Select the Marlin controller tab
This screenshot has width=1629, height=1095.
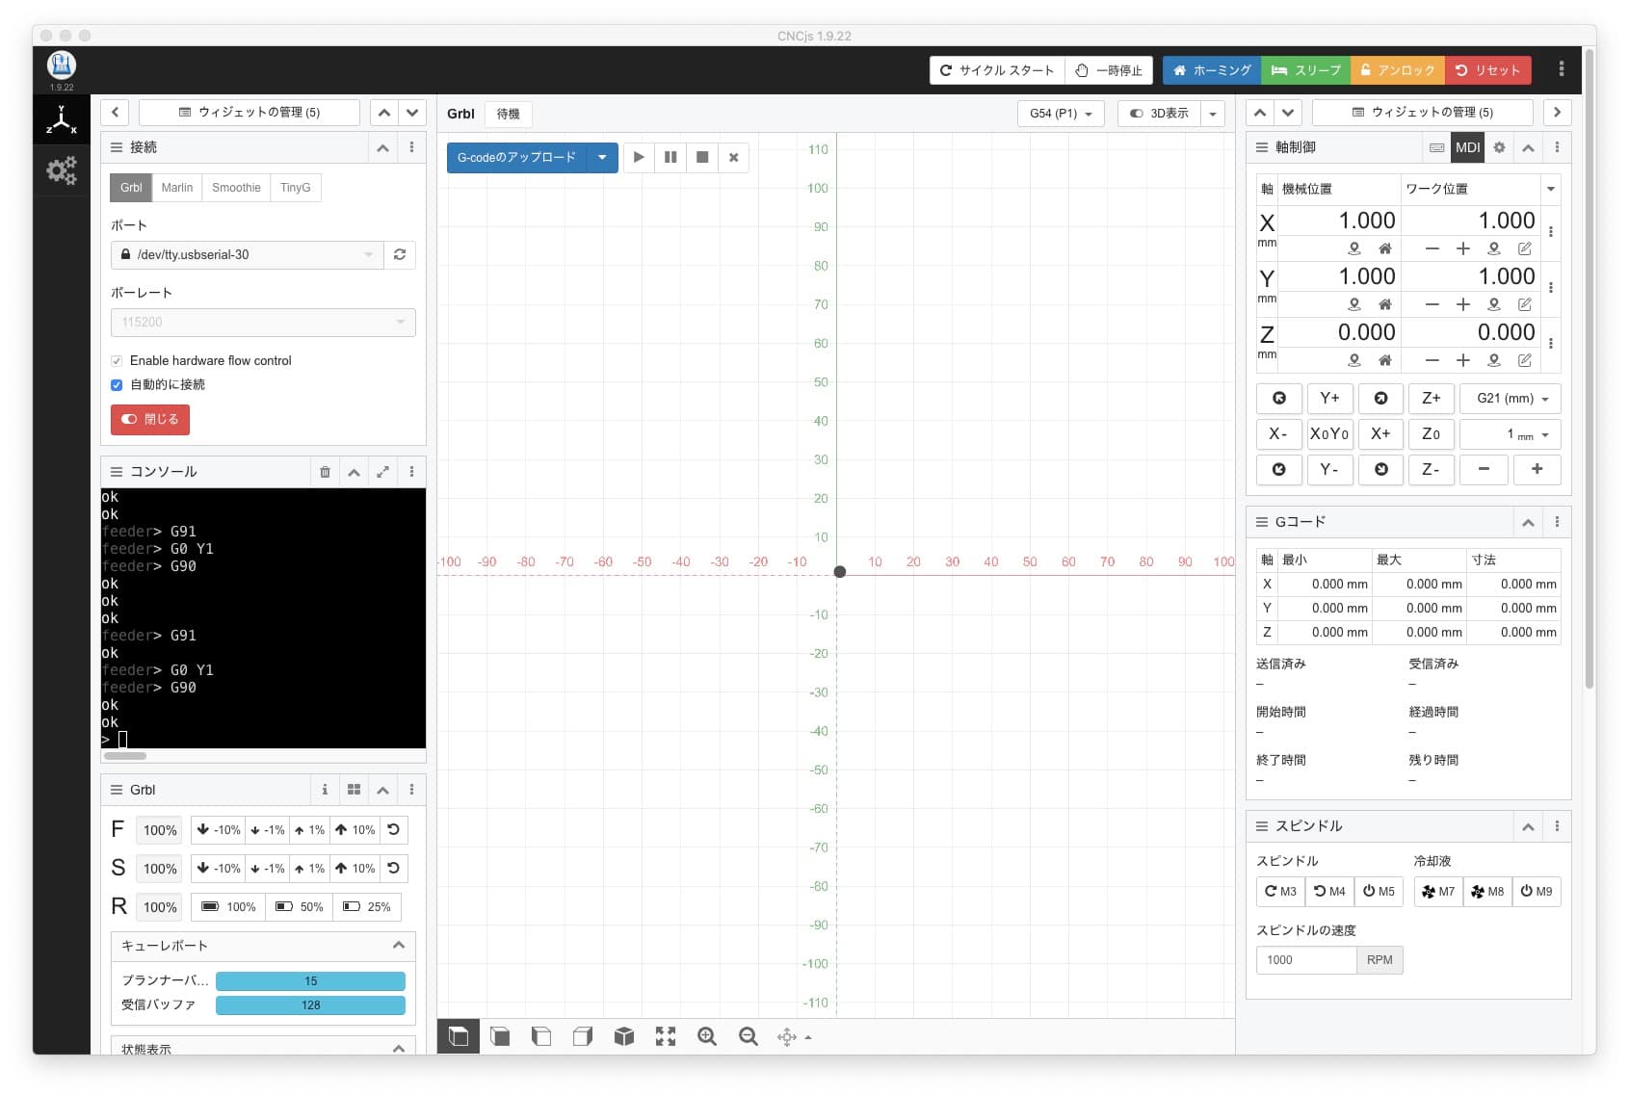click(x=176, y=188)
